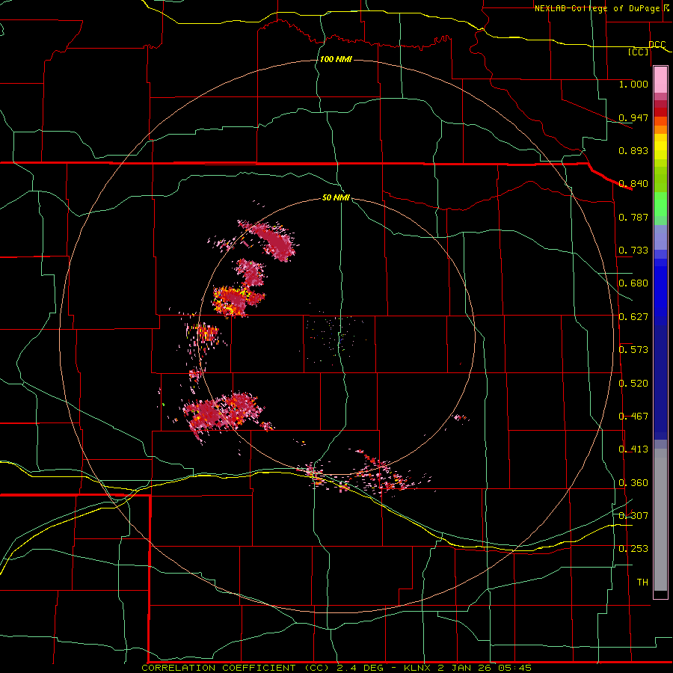Click the 0.253 legend value
Viewport: 673px width, 673px height.
point(633,549)
